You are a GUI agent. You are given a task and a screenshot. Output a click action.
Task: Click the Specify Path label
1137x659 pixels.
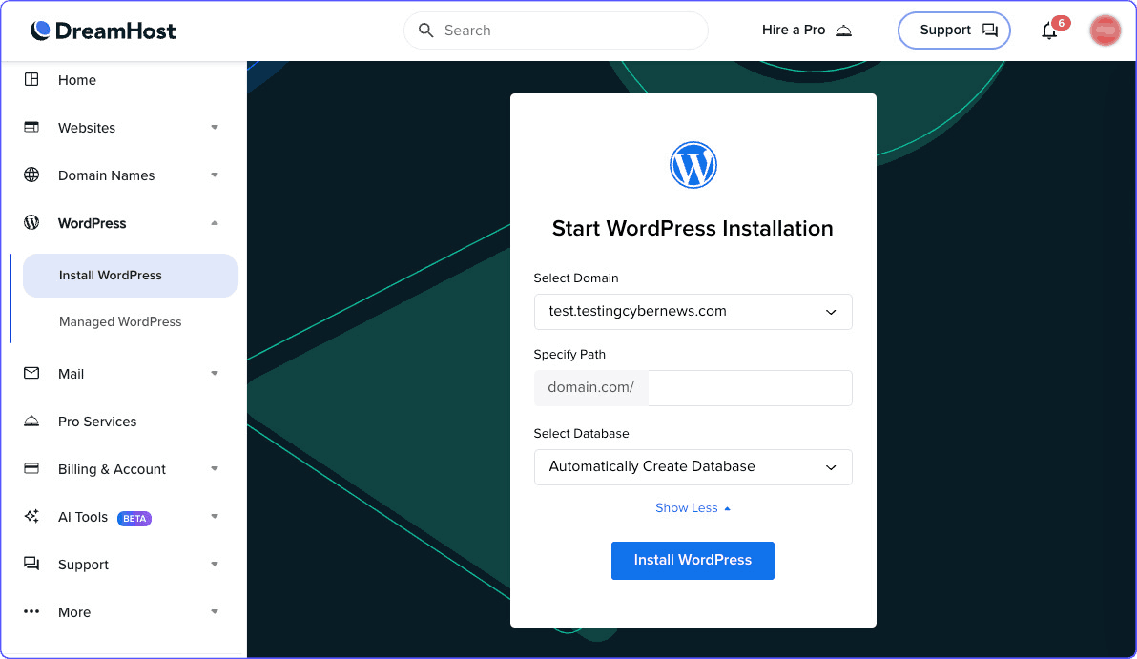(569, 355)
